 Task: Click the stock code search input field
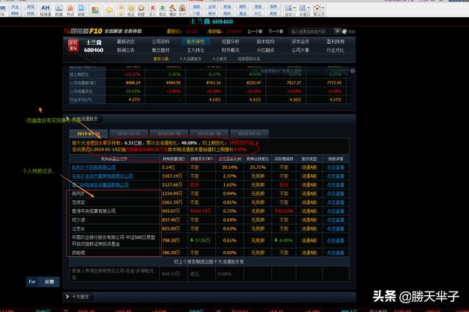(x=311, y=31)
